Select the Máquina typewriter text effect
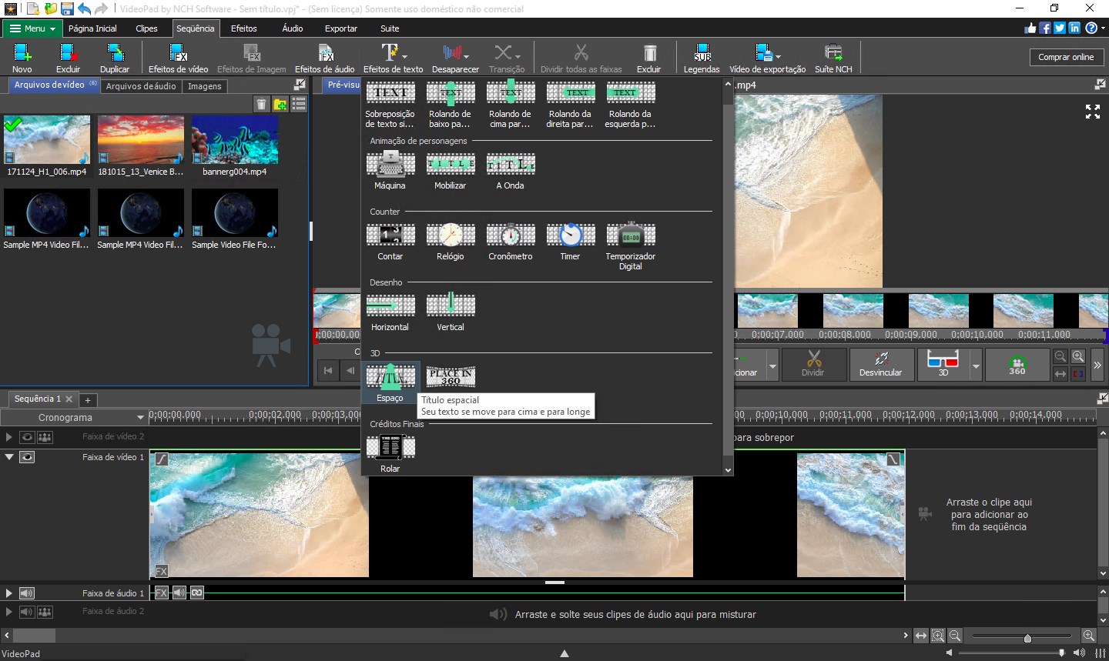 [390, 164]
